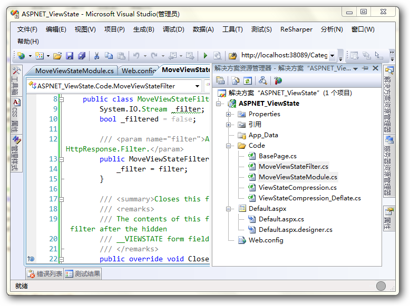Viewport: 410px width, 306px height.
Task: Expand the Properties node in the tree
Action: pyautogui.click(x=229, y=114)
